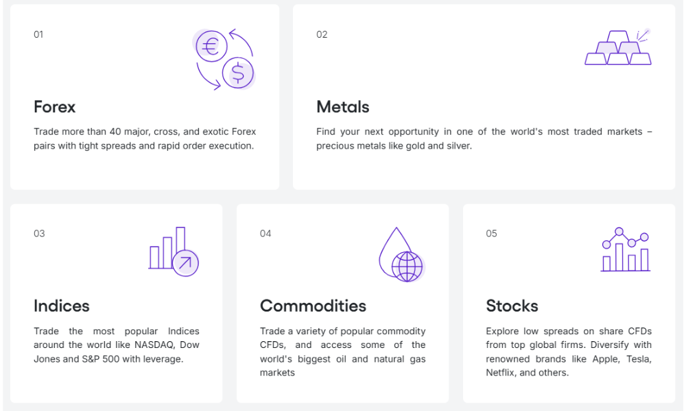Image resolution: width=686 pixels, height=411 pixels.
Task: Click the 01 number label
Action: [x=38, y=34]
